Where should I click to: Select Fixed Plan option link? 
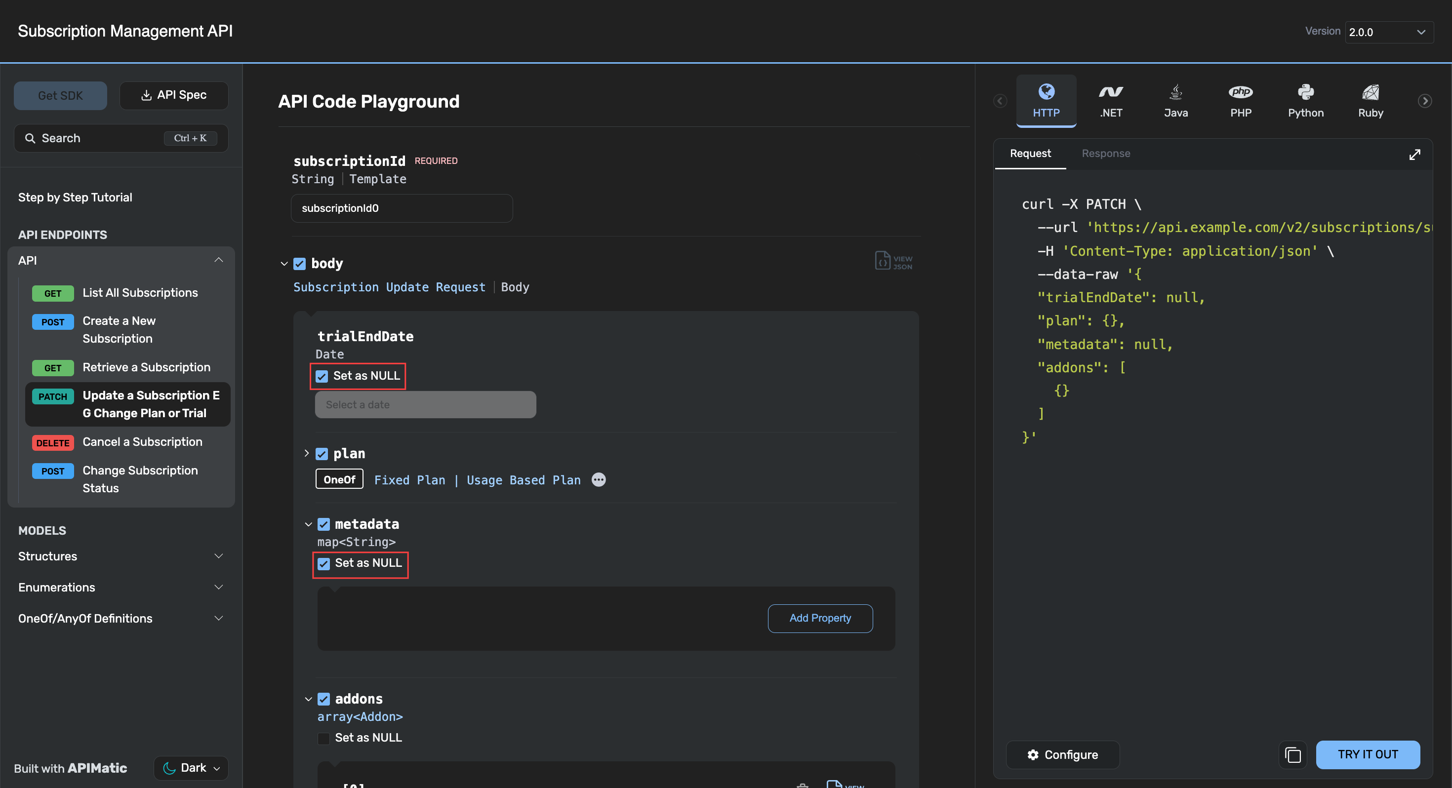[x=409, y=480]
